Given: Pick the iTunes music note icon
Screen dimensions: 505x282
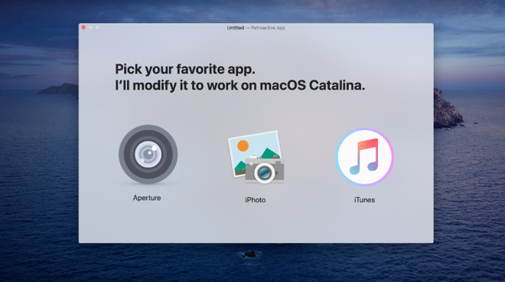Looking at the screenshot, I should point(364,157).
